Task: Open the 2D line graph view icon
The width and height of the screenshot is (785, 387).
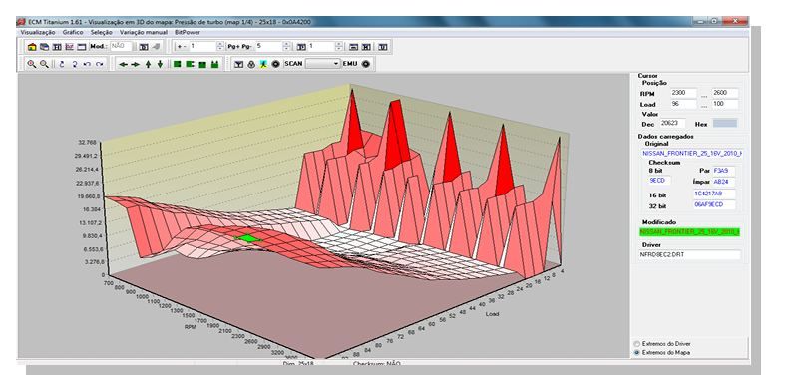Action: (70, 47)
